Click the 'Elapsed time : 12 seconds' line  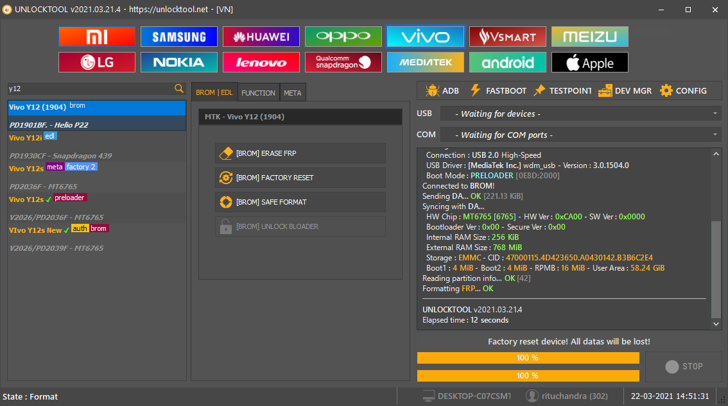(465, 320)
